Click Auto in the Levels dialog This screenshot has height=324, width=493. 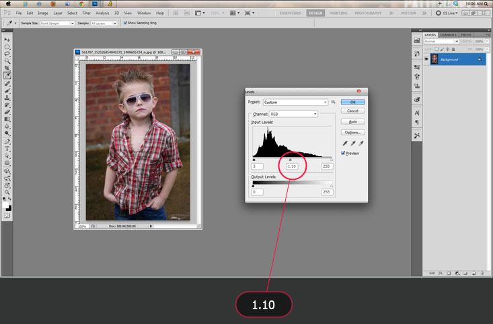point(353,121)
